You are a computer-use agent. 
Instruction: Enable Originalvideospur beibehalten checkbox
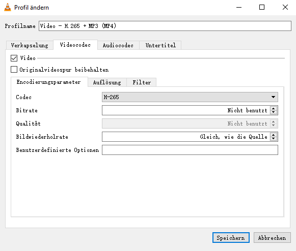click(14, 70)
